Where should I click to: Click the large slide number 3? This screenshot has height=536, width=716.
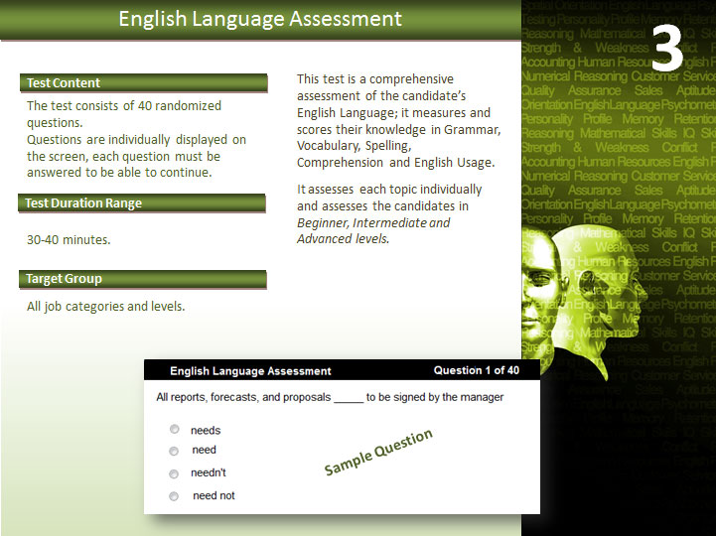[667, 48]
